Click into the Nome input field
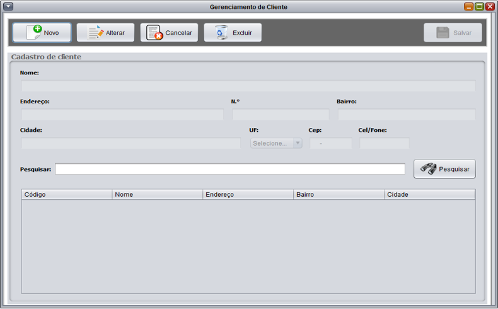 (248, 86)
